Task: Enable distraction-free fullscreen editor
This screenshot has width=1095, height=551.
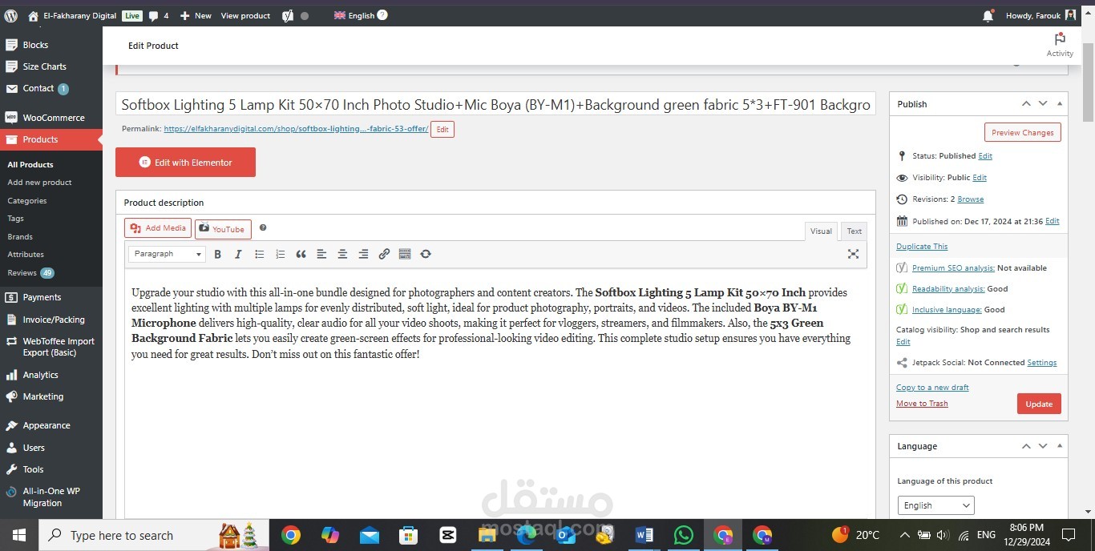Action: point(853,254)
